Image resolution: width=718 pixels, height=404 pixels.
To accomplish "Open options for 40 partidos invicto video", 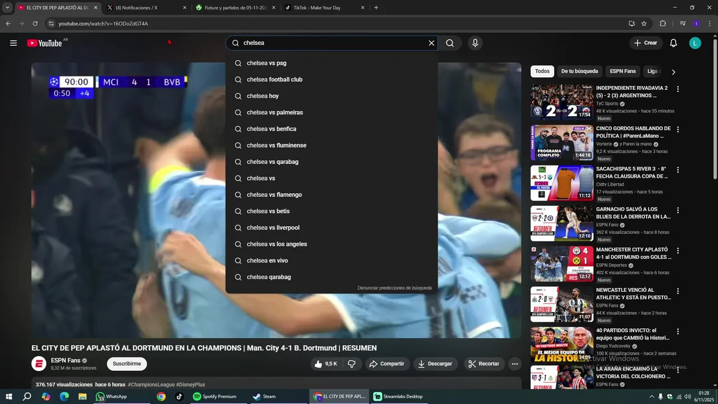I will tap(678, 331).
